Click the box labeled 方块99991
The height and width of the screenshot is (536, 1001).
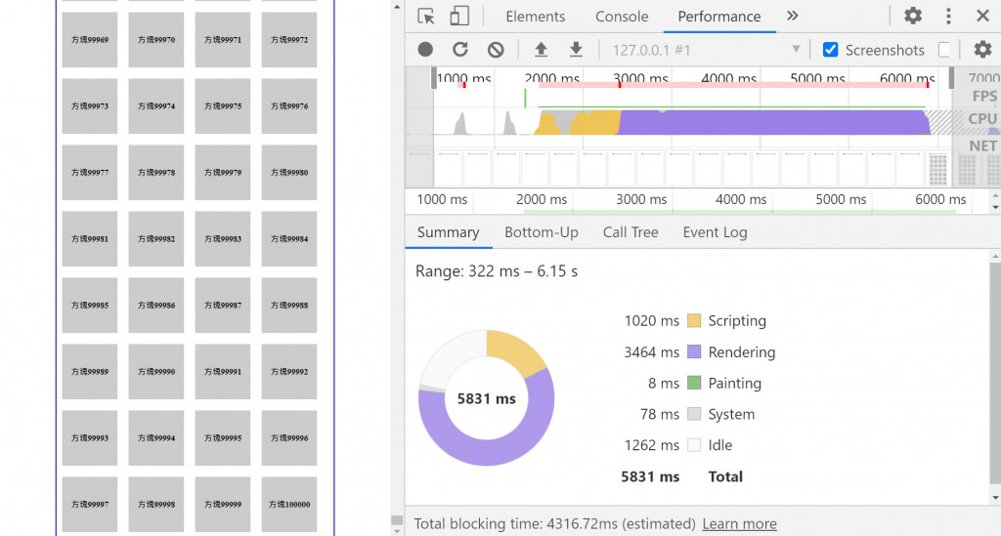click(223, 372)
